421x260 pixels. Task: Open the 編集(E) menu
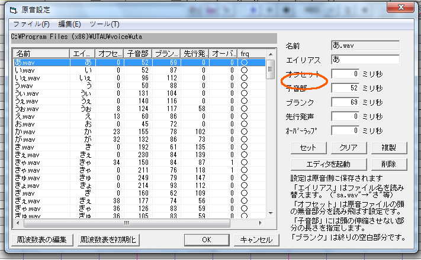point(69,24)
